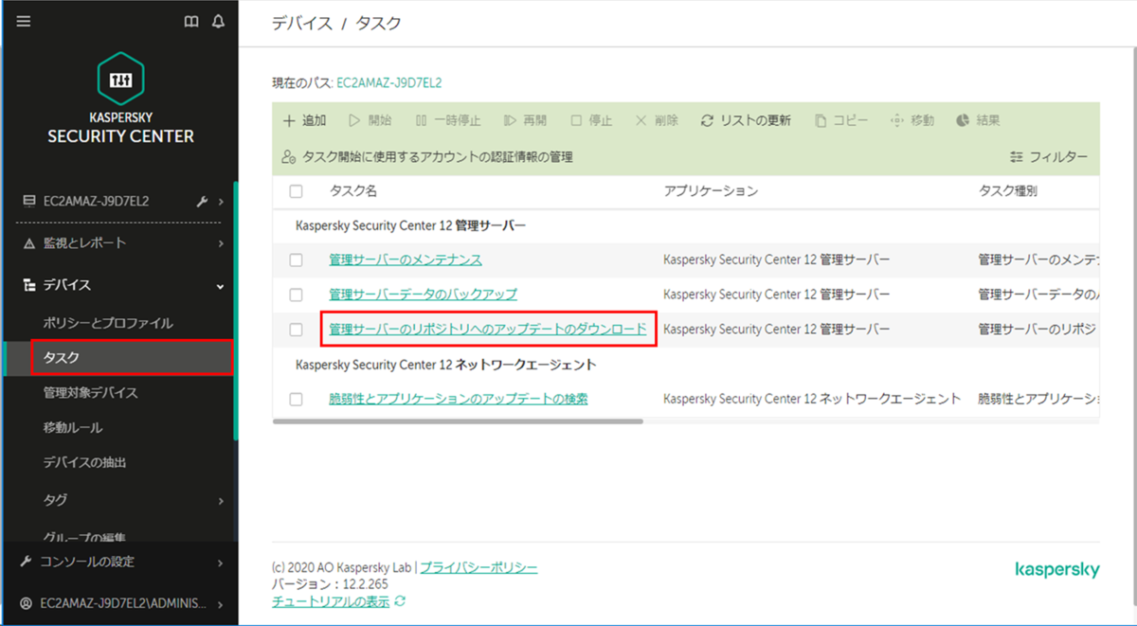Screen dimensions: 1137x626
Task: Click the ネットワークエージェント application cell in last row
Action: pos(812,399)
